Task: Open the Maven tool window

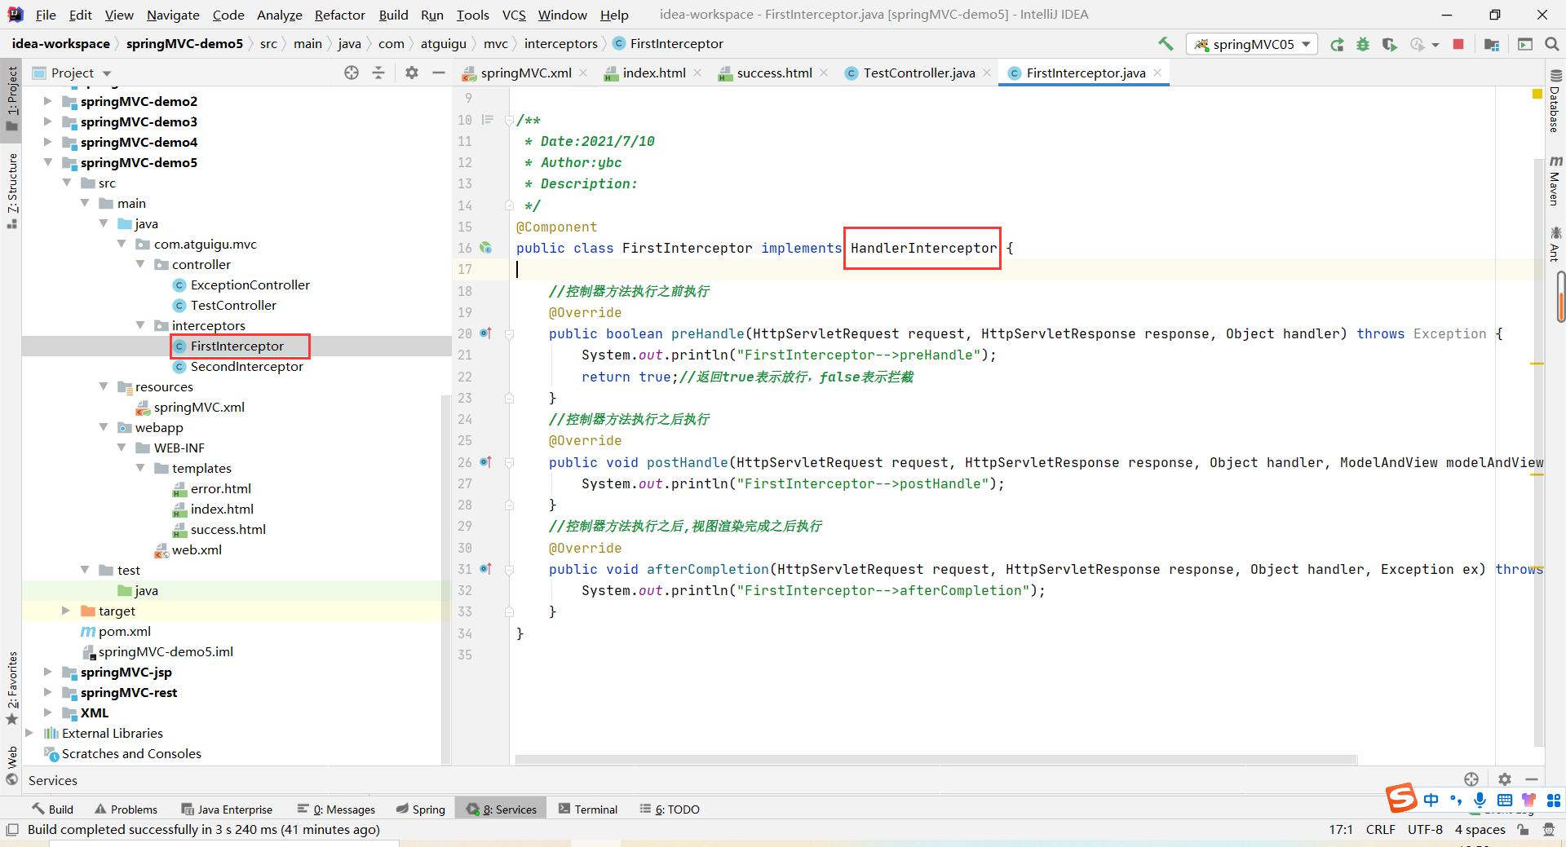Action: coord(1555,181)
